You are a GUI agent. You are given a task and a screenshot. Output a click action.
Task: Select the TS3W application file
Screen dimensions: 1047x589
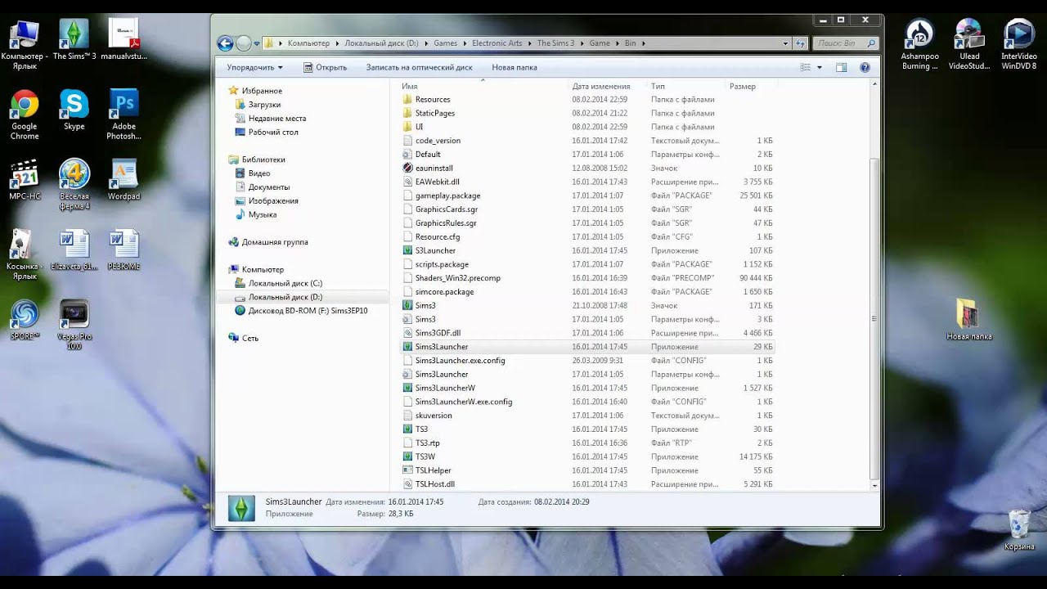425,456
